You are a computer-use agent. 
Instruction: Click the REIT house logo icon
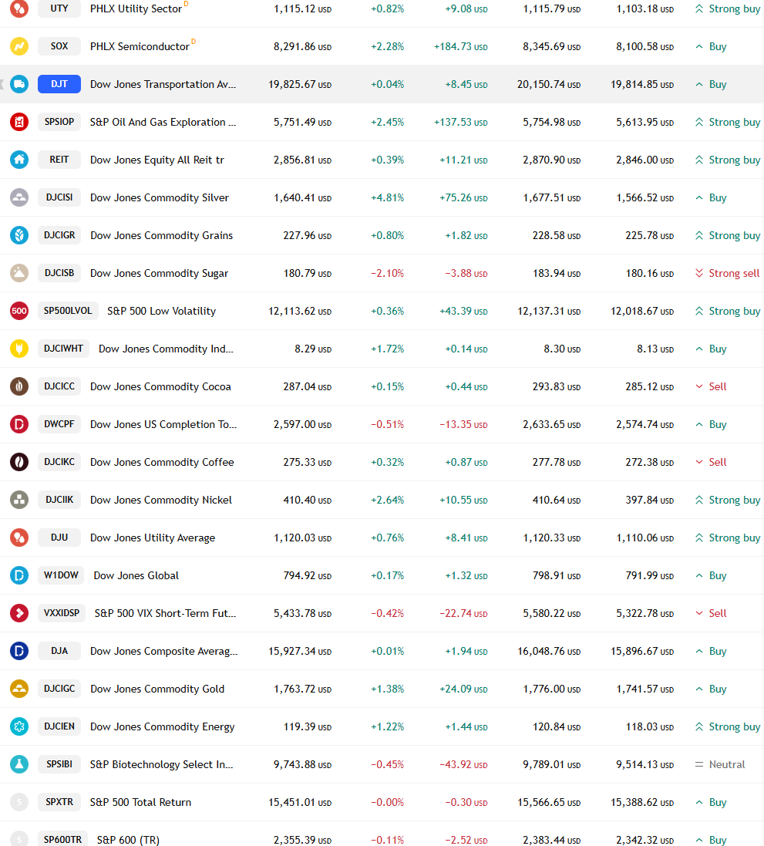pyautogui.click(x=19, y=160)
